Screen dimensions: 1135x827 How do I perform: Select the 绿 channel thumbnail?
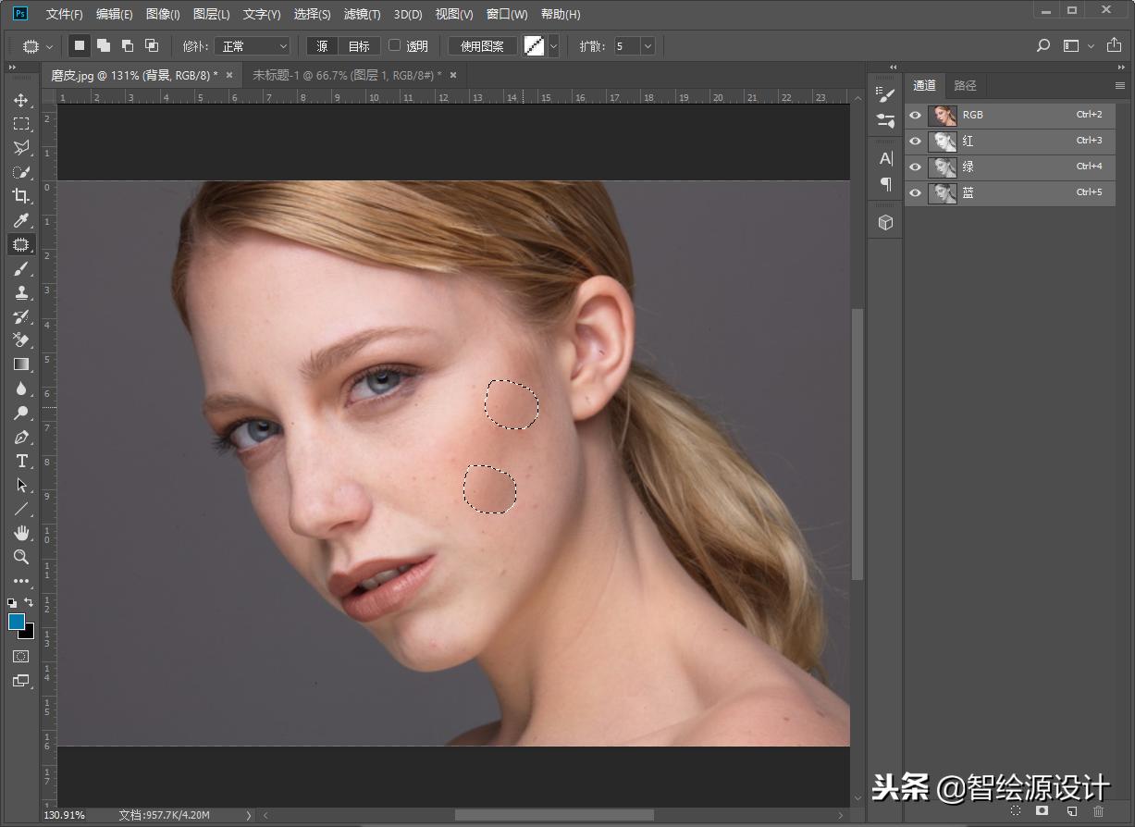click(x=943, y=167)
